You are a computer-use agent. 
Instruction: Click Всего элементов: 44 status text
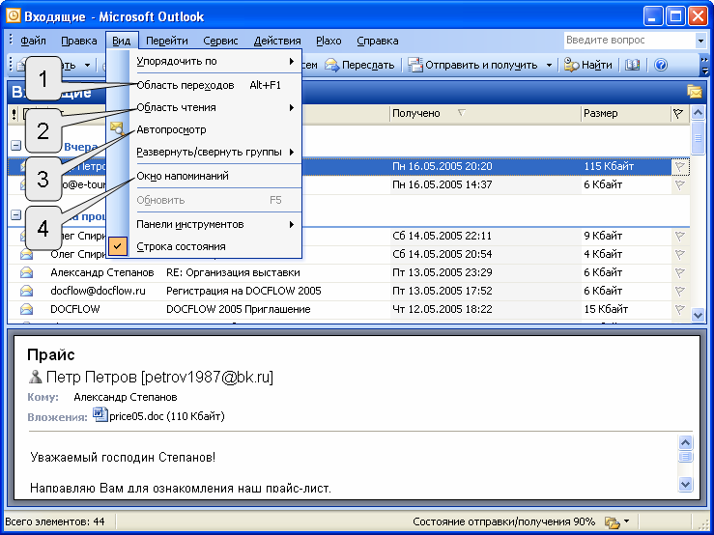(x=55, y=521)
